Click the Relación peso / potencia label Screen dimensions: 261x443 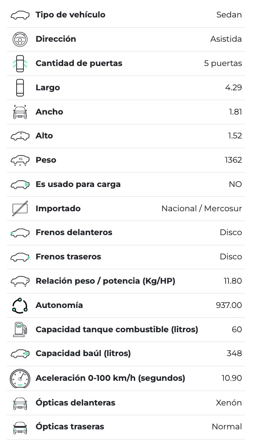point(105,281)
